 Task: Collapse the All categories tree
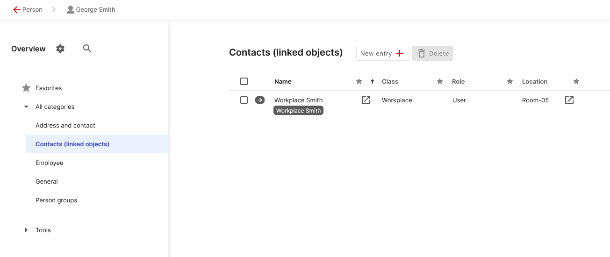pyautogui.click(x=26, y=107)
